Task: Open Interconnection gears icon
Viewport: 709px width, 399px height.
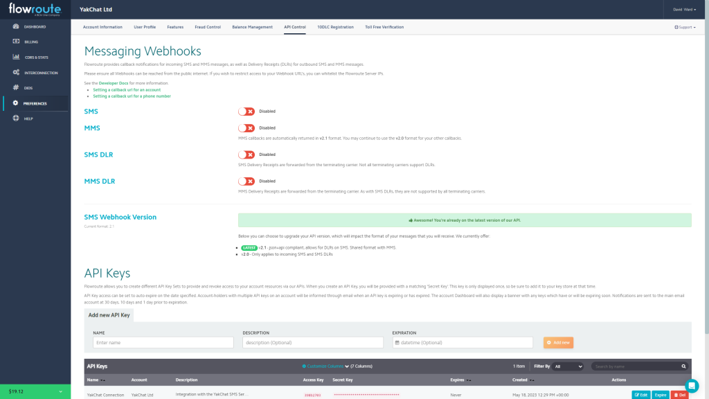Action: 16,72
